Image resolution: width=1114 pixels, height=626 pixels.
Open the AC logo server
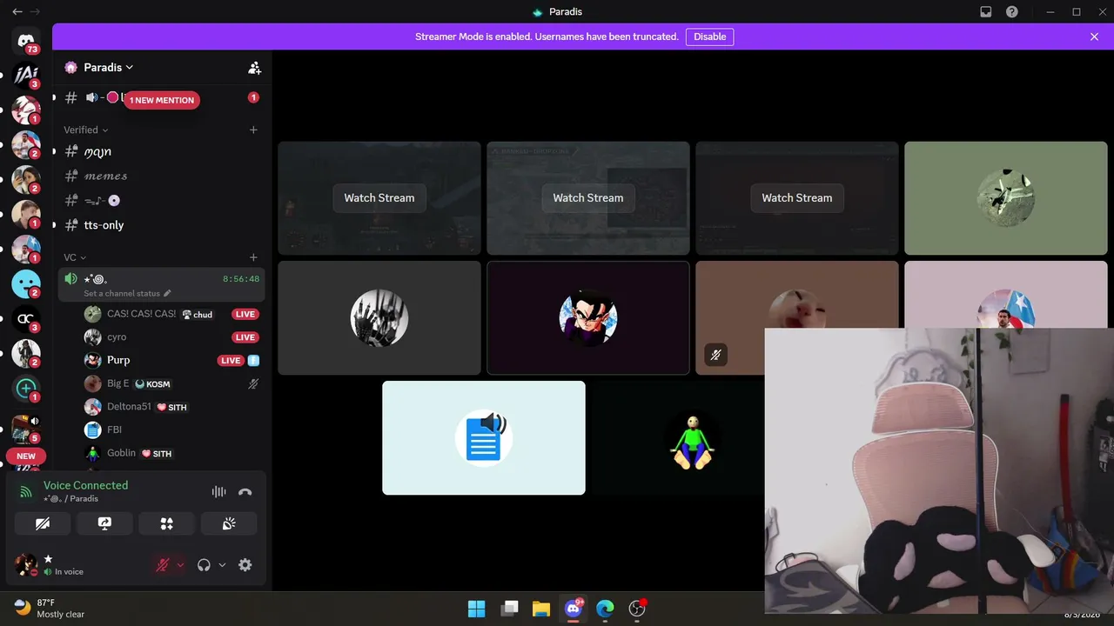pyautogui.click(x=26, y=319)
